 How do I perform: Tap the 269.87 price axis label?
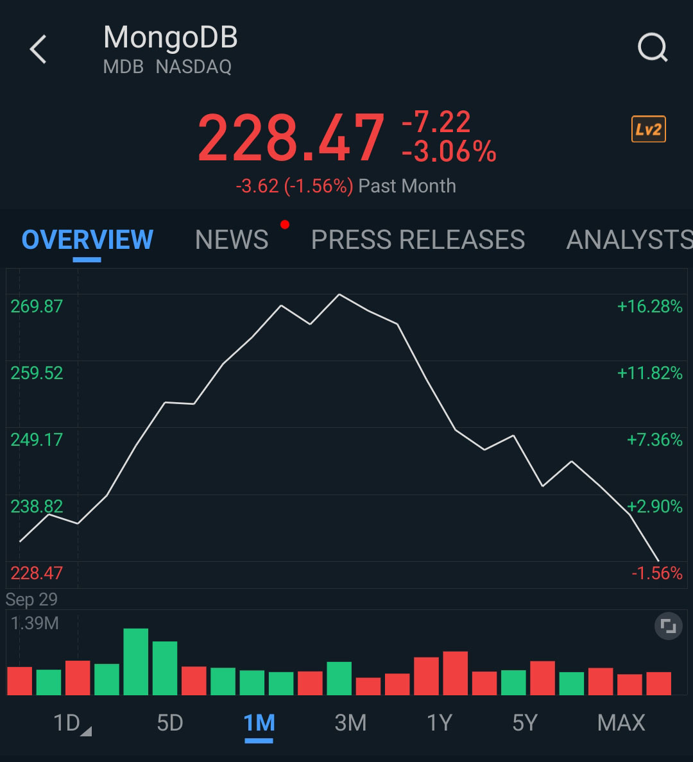[x=37, y=307]
